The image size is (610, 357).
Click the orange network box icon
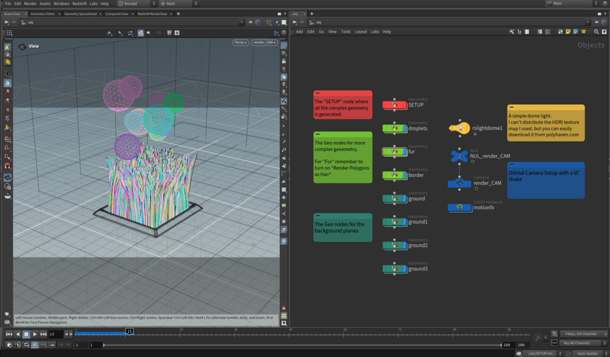583,32
